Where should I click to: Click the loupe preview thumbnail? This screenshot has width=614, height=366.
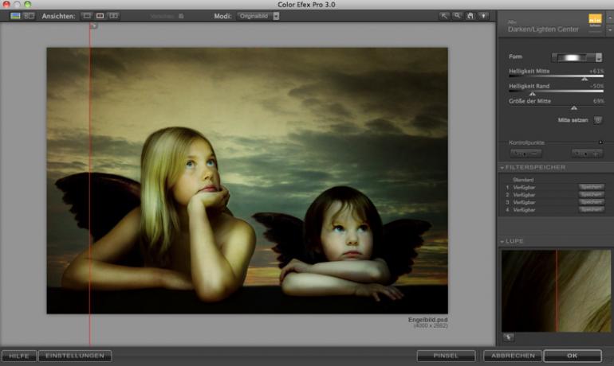[556, 291]
